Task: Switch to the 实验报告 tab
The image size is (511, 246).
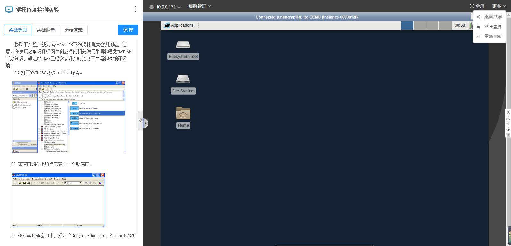Action: 46,30
